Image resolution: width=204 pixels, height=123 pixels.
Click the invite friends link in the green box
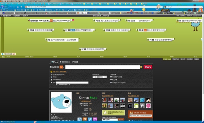116,112
